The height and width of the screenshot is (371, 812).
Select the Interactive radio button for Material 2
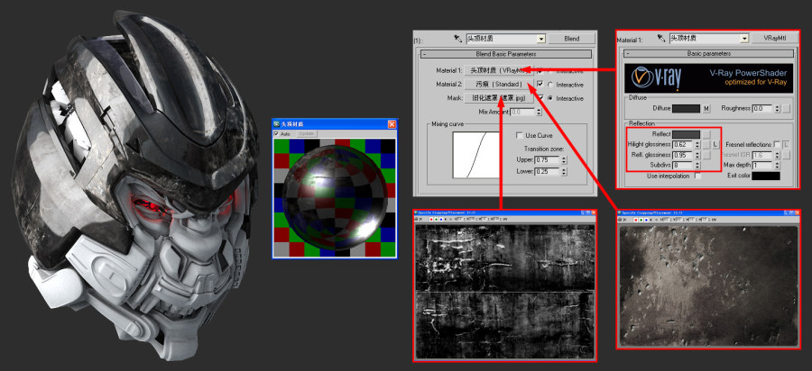tap(550, 84)
